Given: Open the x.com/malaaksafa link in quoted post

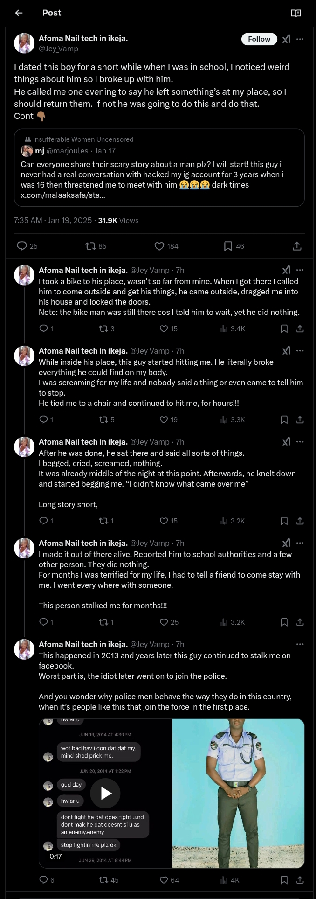Looking at the screenshot, I should (x=62, y=195).
